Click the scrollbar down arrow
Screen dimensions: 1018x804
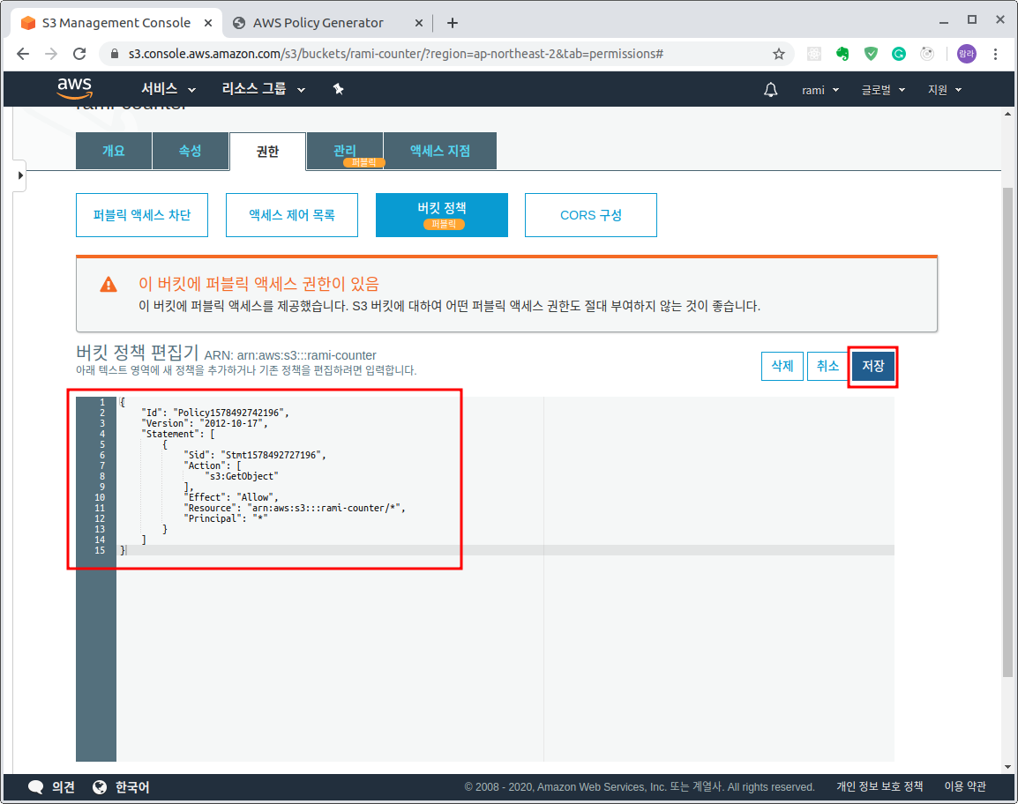pos(1007,766)
